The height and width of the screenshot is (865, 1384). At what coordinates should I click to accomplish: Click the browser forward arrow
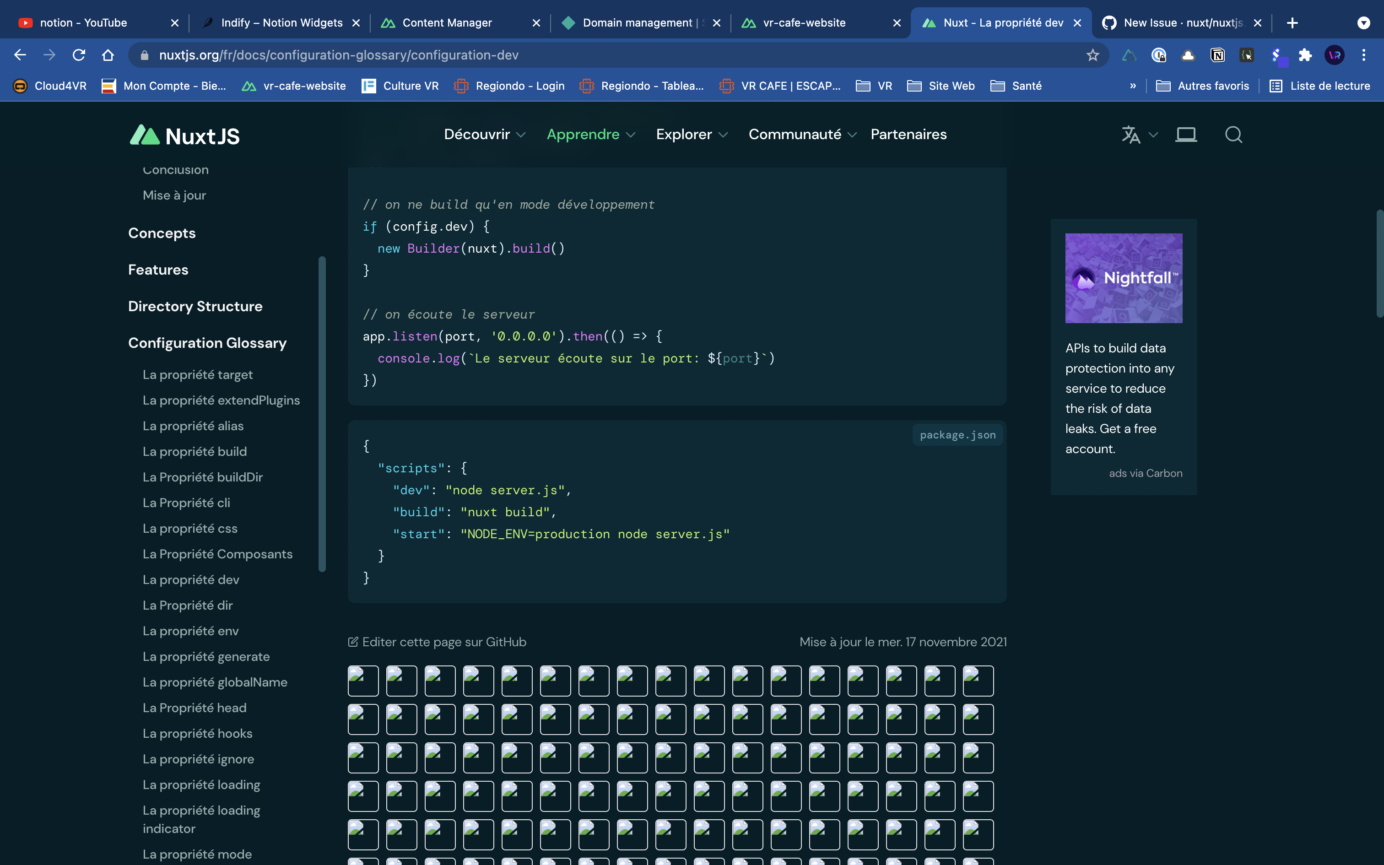(49, 55)
